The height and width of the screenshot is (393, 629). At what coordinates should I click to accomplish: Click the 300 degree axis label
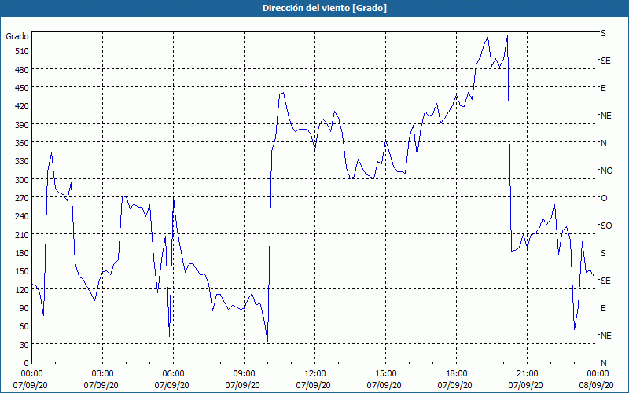coord(22,180)
